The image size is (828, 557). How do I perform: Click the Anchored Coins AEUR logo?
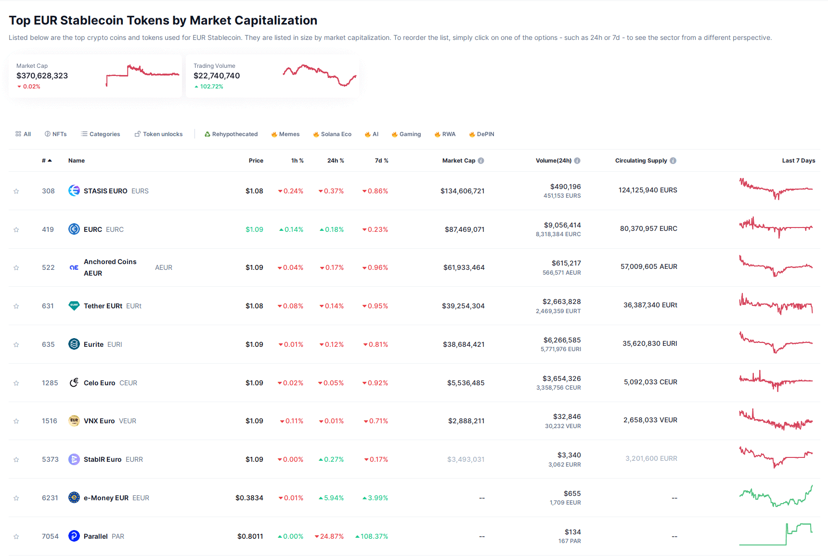click(x=74, y=267)
